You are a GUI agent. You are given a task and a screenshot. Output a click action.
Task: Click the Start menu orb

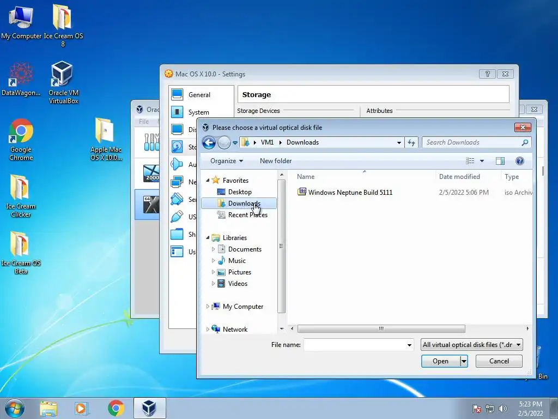pos(15,408)
